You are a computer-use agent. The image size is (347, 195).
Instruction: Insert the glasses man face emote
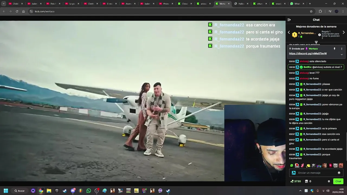324,165
